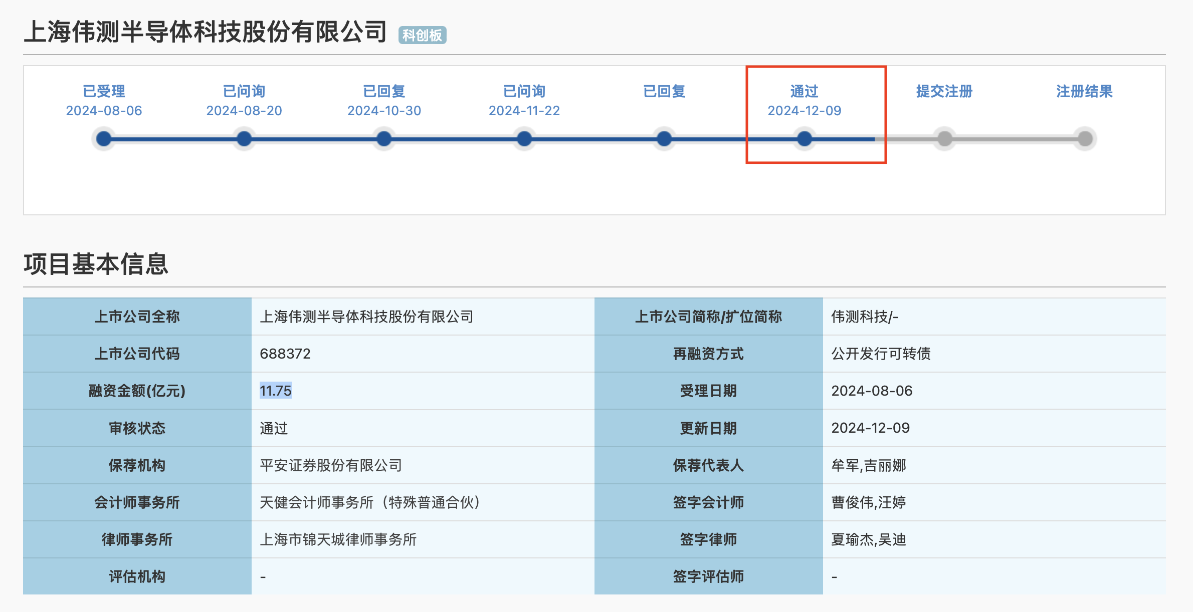This screenshot has width=1193, height=612.
Task: Click the timeline dot under 已问询 2024-08-20
Action: click(x=244, y=139)
